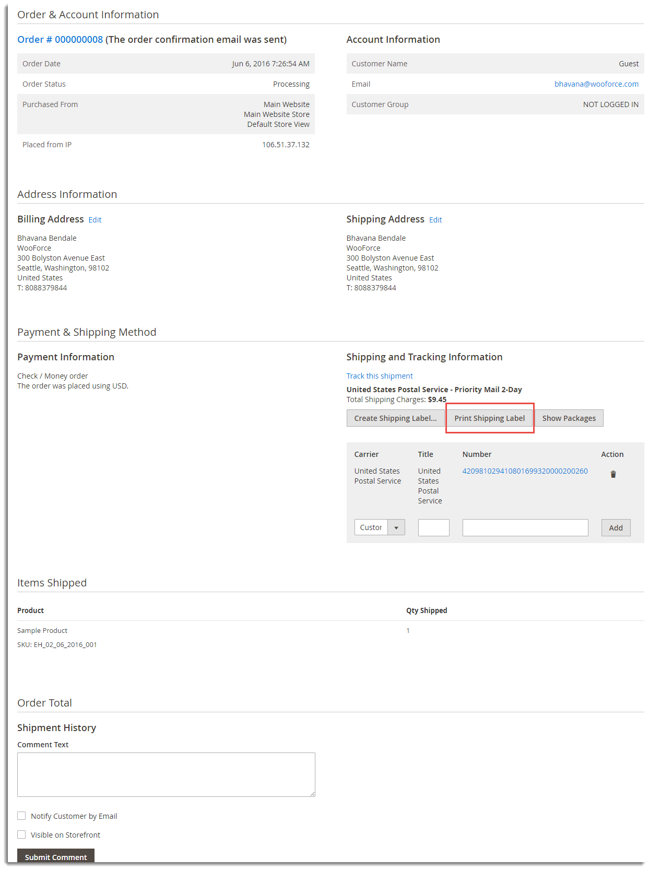Focus the tracking Number input field
Screen dimensions: 649x870
[x=525, y=527]
